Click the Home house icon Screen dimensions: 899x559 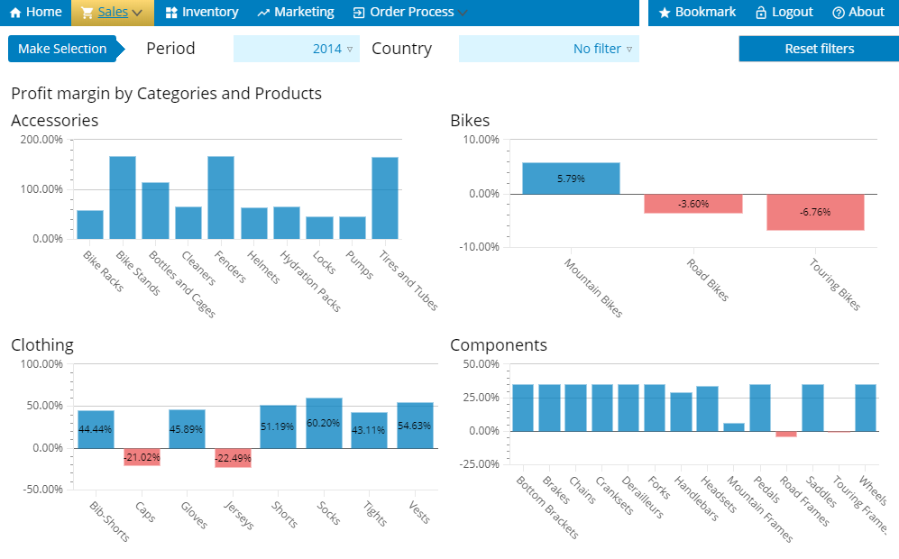15,13
